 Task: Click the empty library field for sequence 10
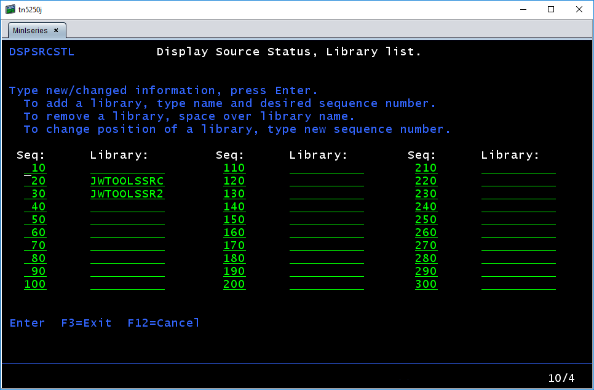click(x=127, y=168)
